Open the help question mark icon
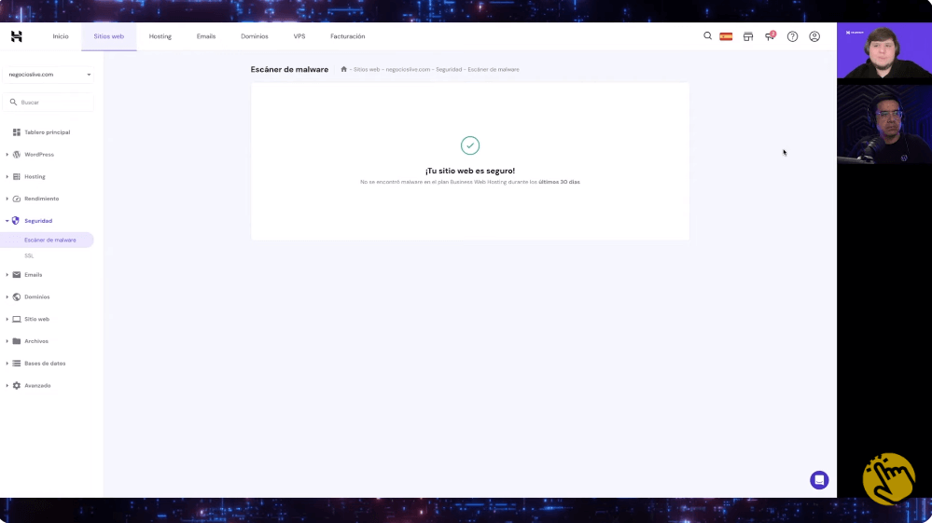 (x=792, y=36)
